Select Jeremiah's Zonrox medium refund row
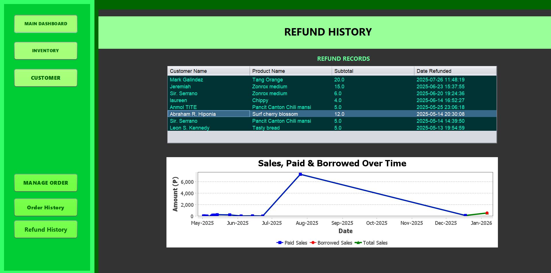The width and height of the screenshot is (551, 273). point(332,87)
